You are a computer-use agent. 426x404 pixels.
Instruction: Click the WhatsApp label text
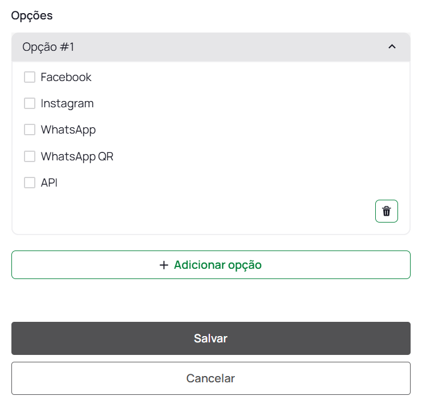pos(68,130)
